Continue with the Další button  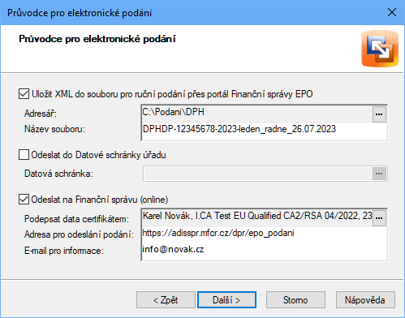point(226,300)
